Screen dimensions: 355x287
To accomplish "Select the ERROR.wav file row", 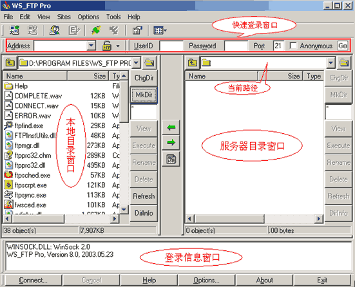I will (x=62, y=116).
